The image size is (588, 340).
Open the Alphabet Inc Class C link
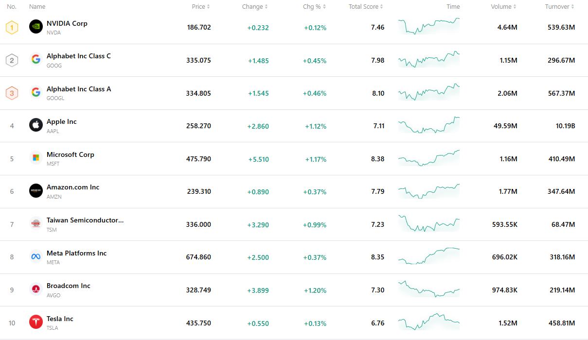pyautogui.click(x=79, y=56)
